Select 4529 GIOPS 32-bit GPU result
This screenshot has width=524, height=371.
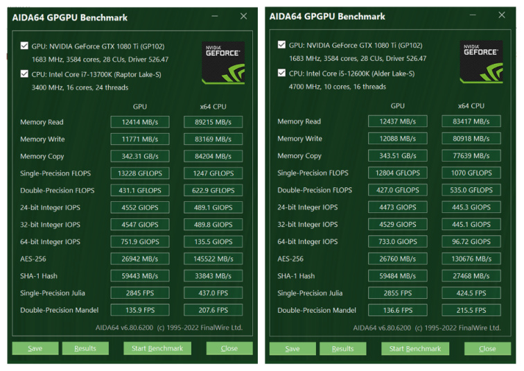(398, 224)
